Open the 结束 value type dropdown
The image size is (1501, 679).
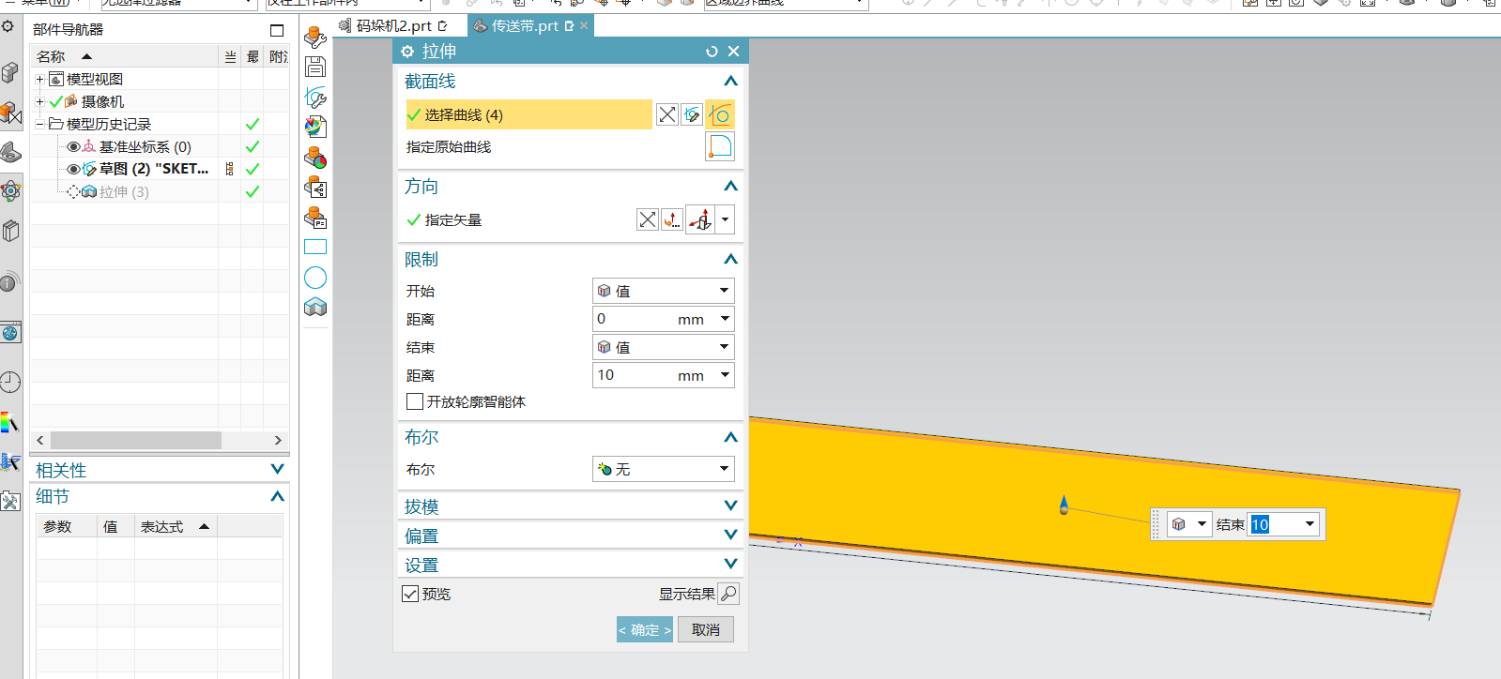pyautogui.click(x=663, y=347)
